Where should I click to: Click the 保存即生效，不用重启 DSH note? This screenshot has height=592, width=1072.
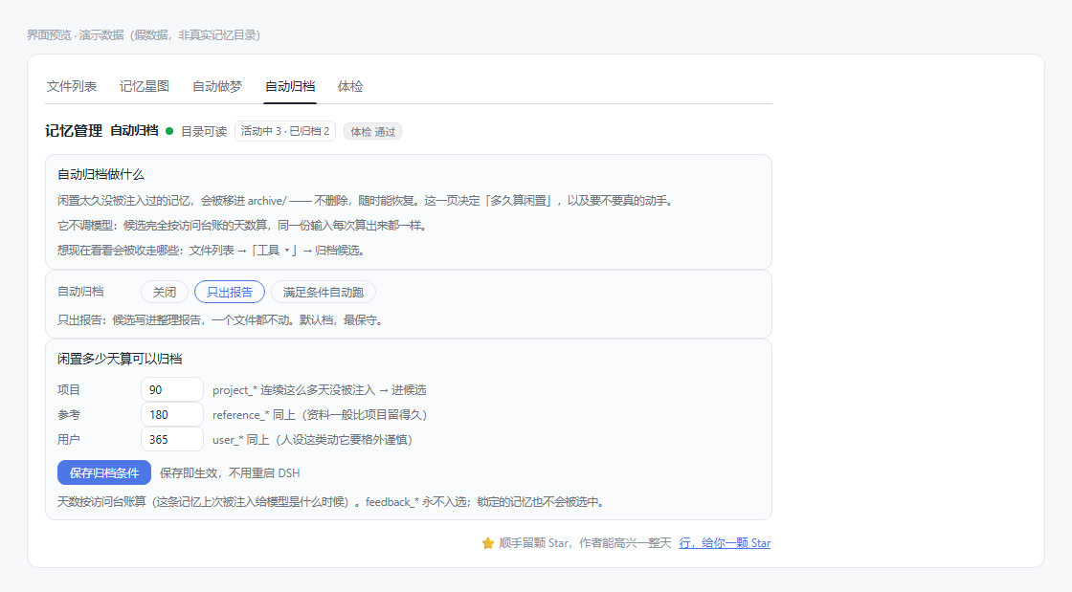coord(230,473)
